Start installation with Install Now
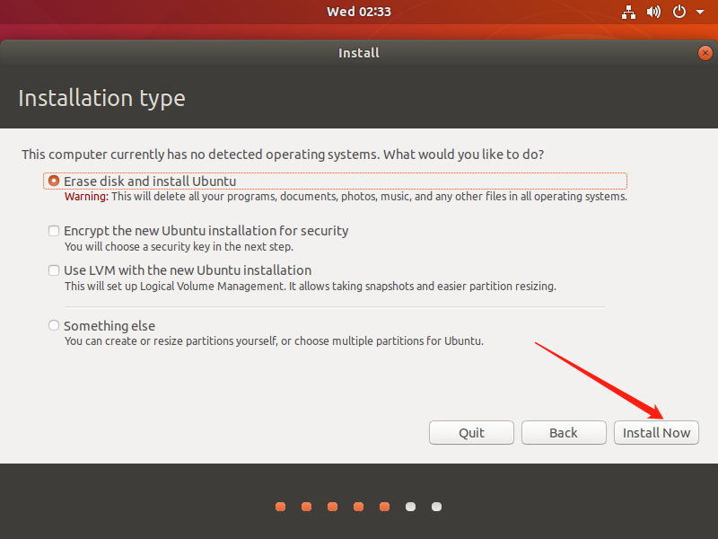The image size is (718, 539). point(656,433)
